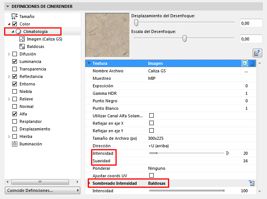This screenshot has height=199, width=267.
Task: Enable the Hierba checkbox
Action: [15, 136]
